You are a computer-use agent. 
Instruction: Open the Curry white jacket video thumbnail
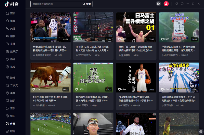point(136,124)
